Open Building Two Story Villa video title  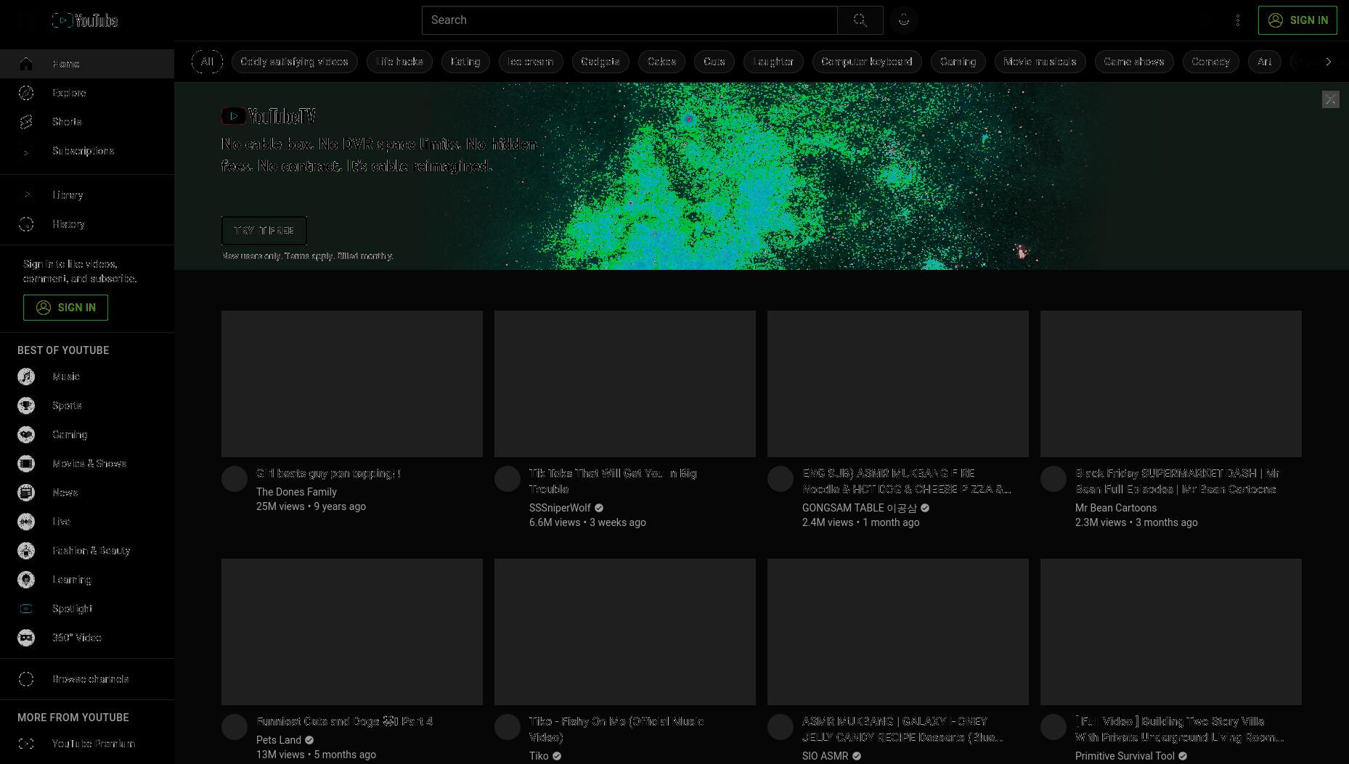[1179, 729]
